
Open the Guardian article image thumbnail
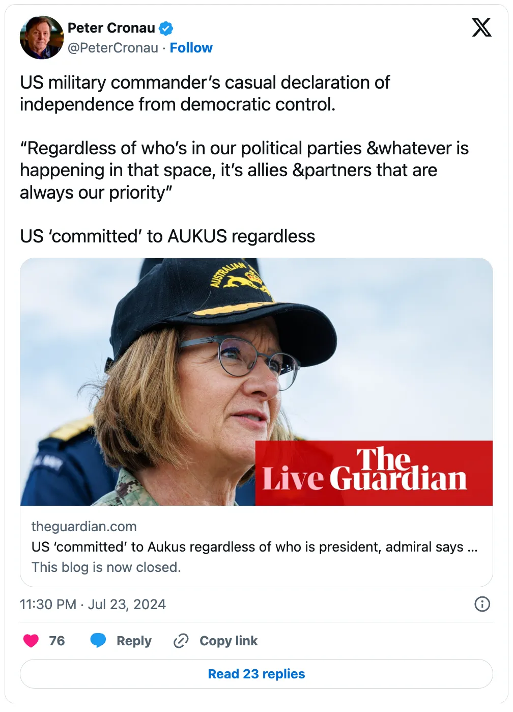pos(256,382)
